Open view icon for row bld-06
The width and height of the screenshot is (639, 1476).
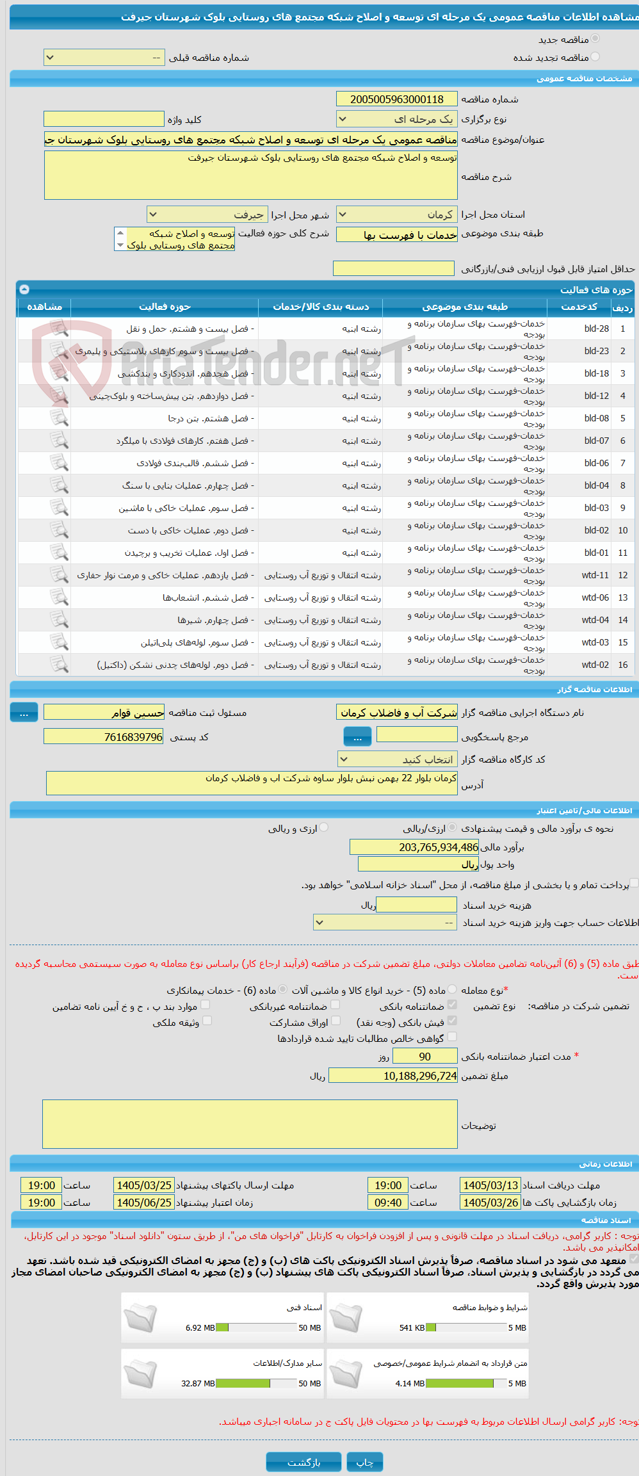click(x=59, y=463)
